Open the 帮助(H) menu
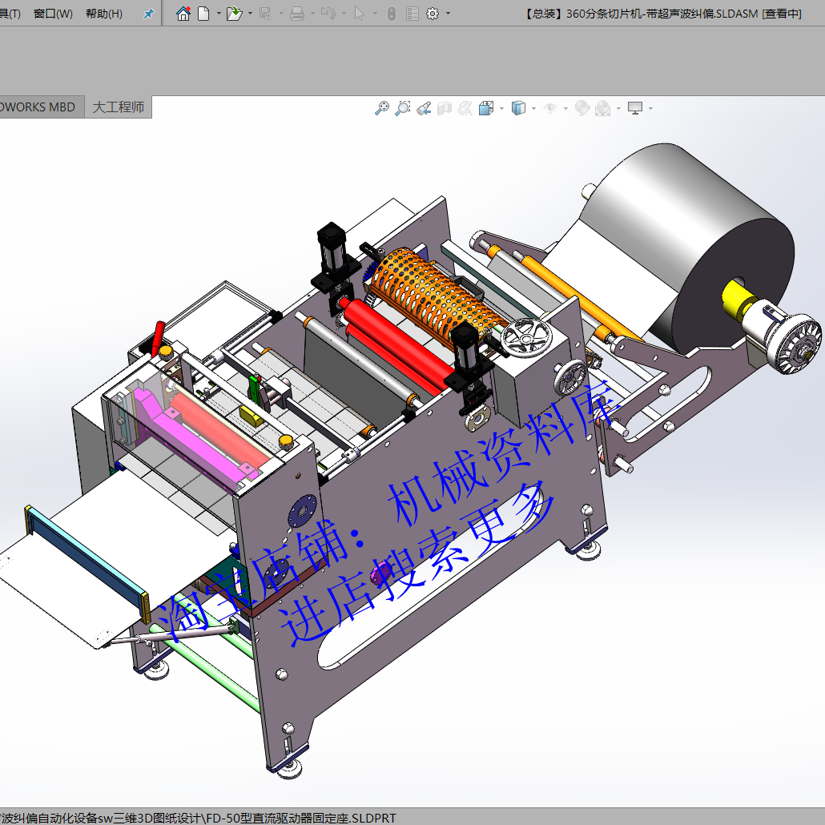Screen dimensions: 825x825 [104, 14]
